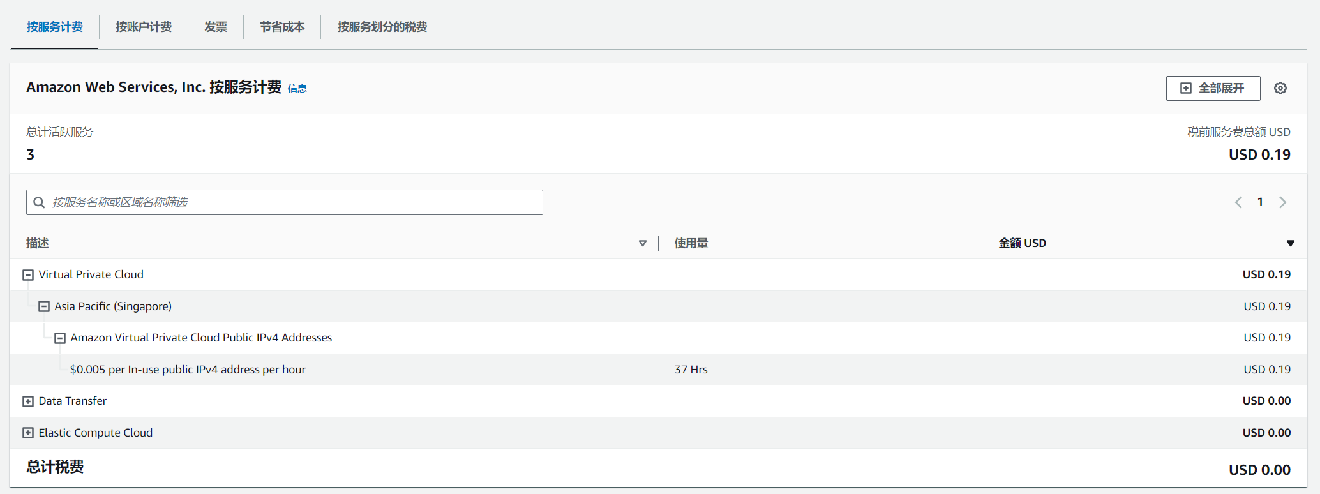Click the 全部展开 button
The height and width of the screenshot is (494, 1320).
click(1213, 88)
